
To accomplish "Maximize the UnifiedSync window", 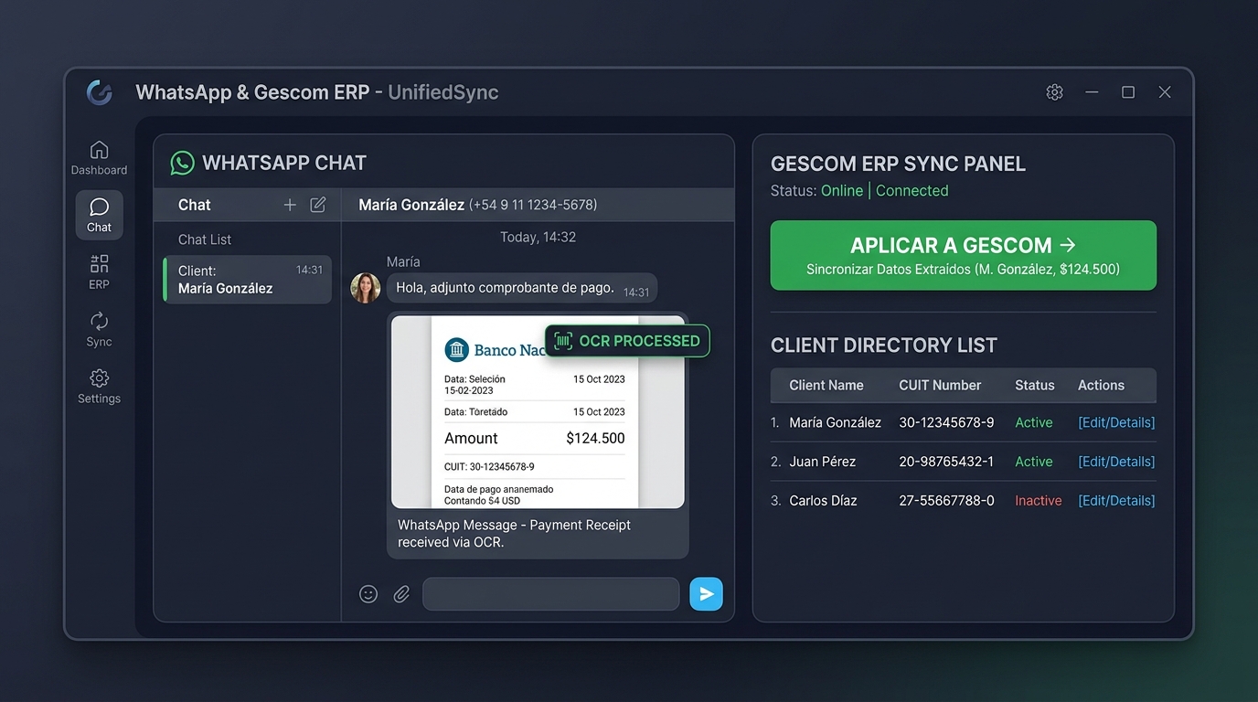I will tap(1128, 92).
